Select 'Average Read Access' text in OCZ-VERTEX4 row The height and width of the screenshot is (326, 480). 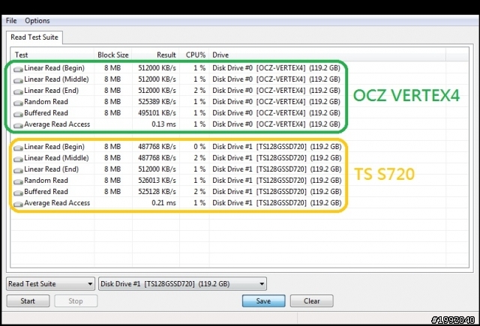click(57, 124)
